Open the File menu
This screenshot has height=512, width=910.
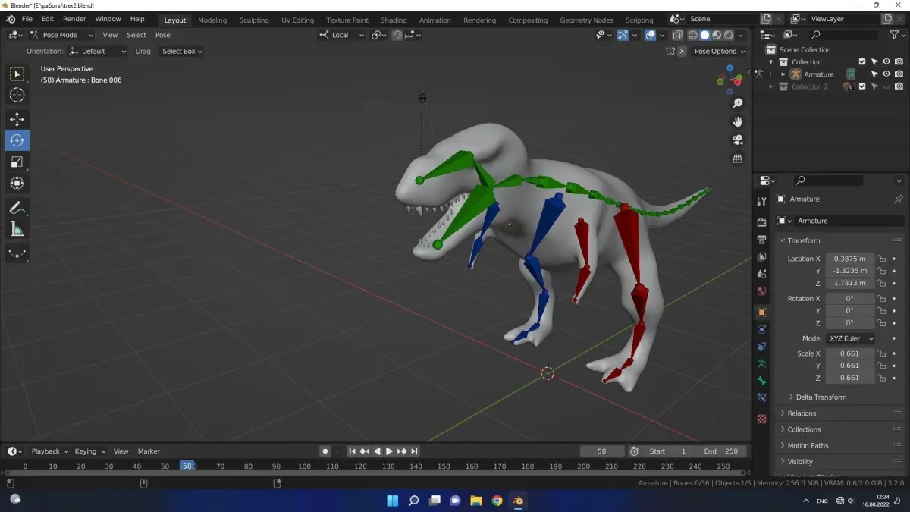point(27,19)
